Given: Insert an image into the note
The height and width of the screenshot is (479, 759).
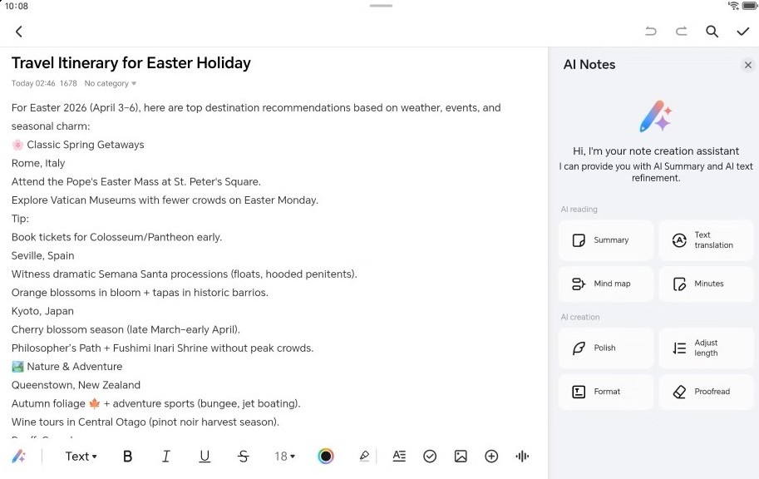Looking at the screenshot, I should click(x=461, y=456).
